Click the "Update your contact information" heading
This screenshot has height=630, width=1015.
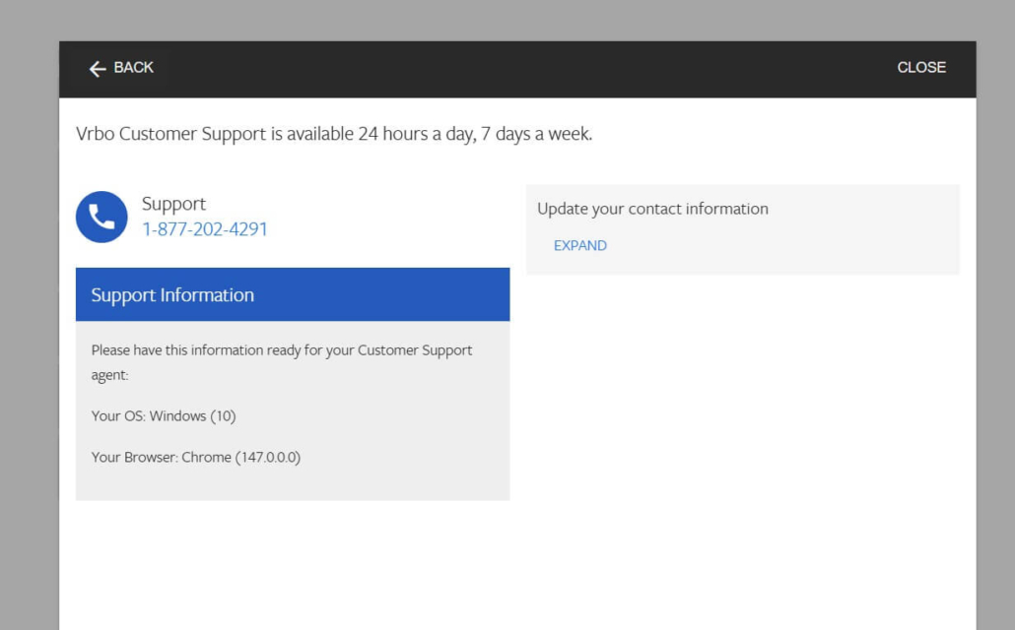click(x=652, y=209)
